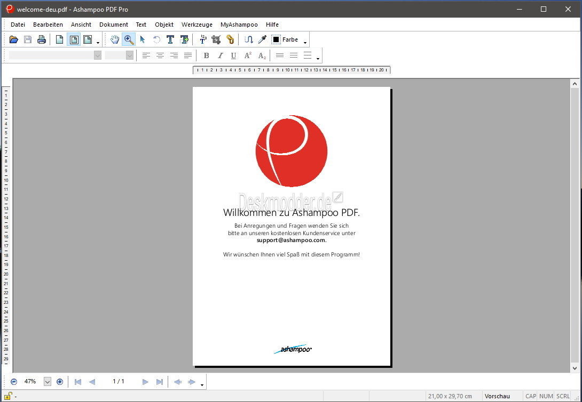The width and height of the screenshot is (582, 402).
Task: Toggle Underline text formatting
Action: [233, 55]
